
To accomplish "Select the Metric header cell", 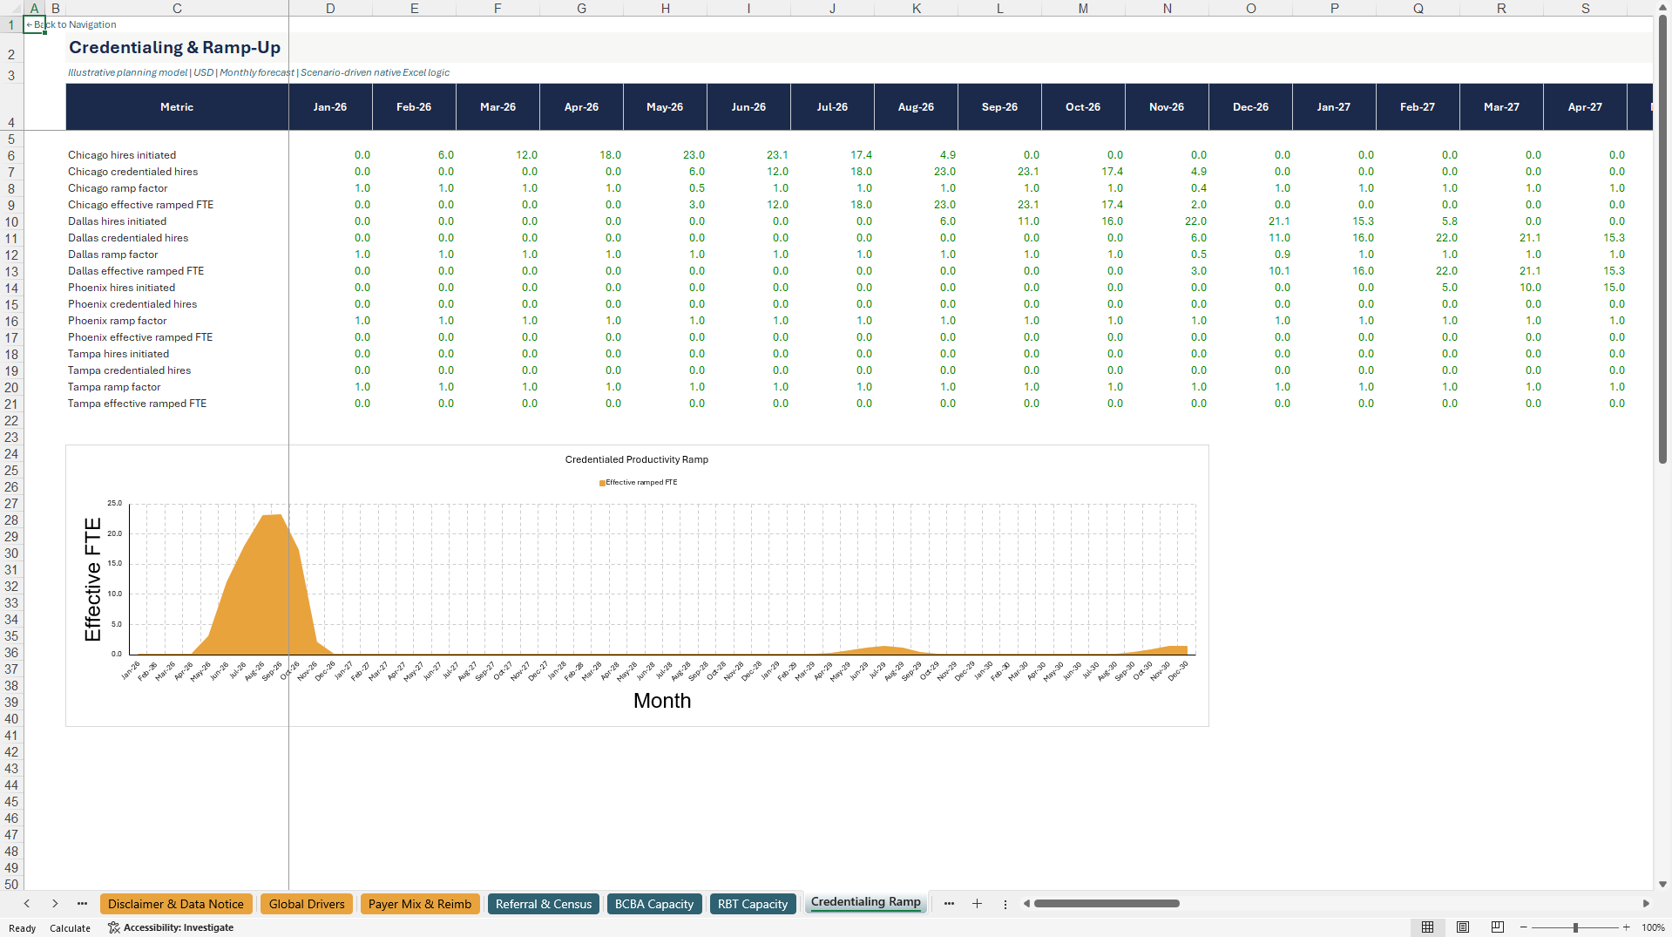I will click(177, 107).
